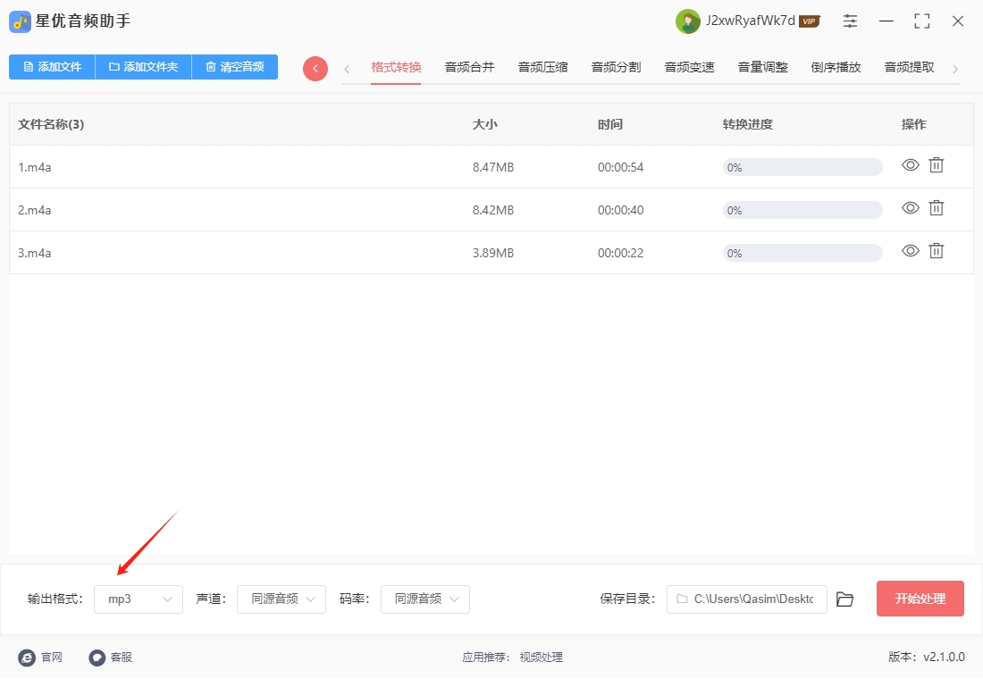This screenshot has width=983, height=679.
Task: Click 大小 column header
Action: click(484, 124)
